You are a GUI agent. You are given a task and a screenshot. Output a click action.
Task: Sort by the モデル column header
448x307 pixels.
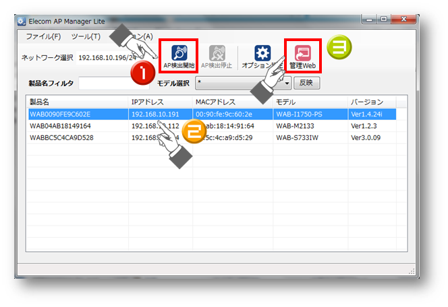pos(310,102)
